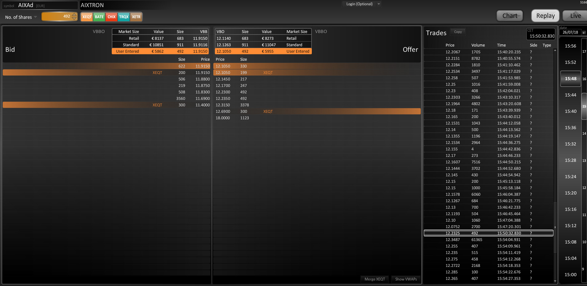Viewport: 587px width, 286px height.
Task: Select the trade at 15:40:20.235
Action: click(488, 52)
